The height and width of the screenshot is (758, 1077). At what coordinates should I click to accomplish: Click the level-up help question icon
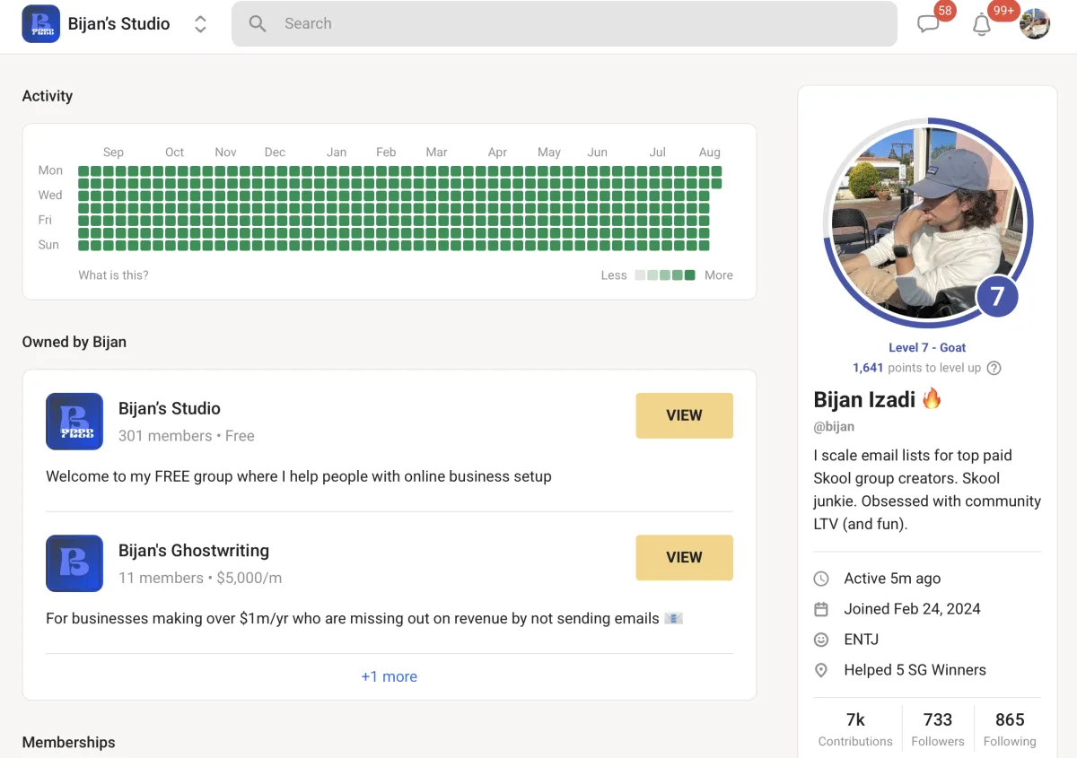[x=994, y=368]
